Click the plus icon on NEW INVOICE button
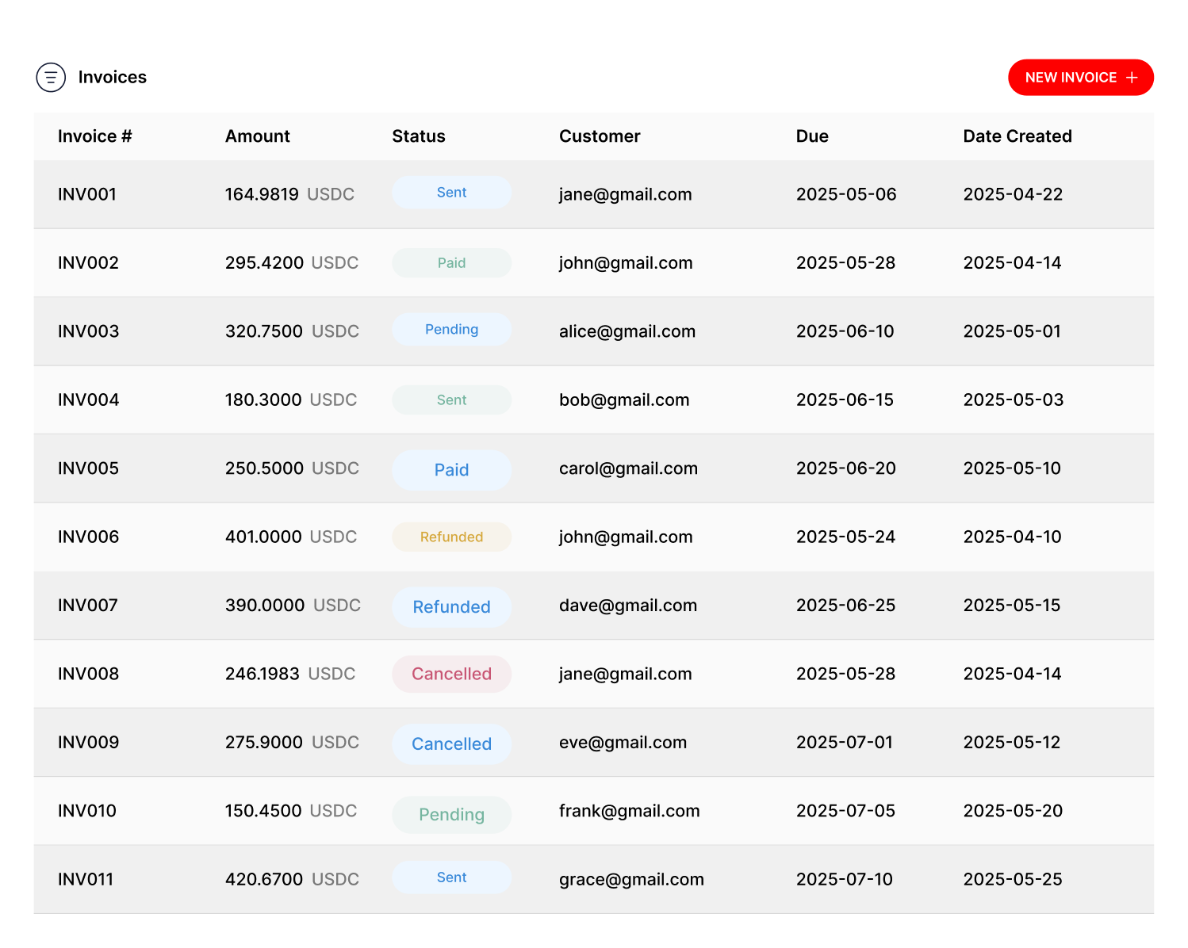Image resolution: width=1188 pixels, height=948 pixels. tap(1131, 77)
